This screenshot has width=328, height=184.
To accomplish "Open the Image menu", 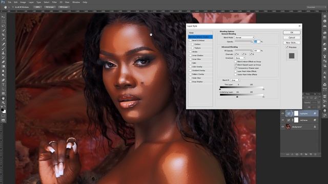I will 23,2.
